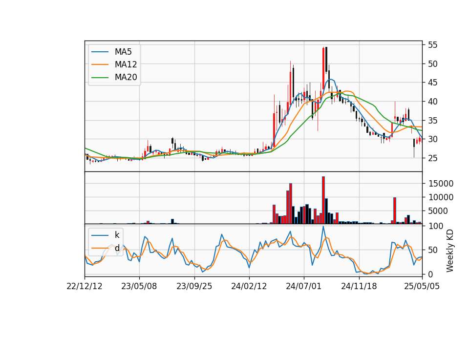469x337 pixels.
Task: Click the 100 tick on KD axis
Action: (435, 226)
